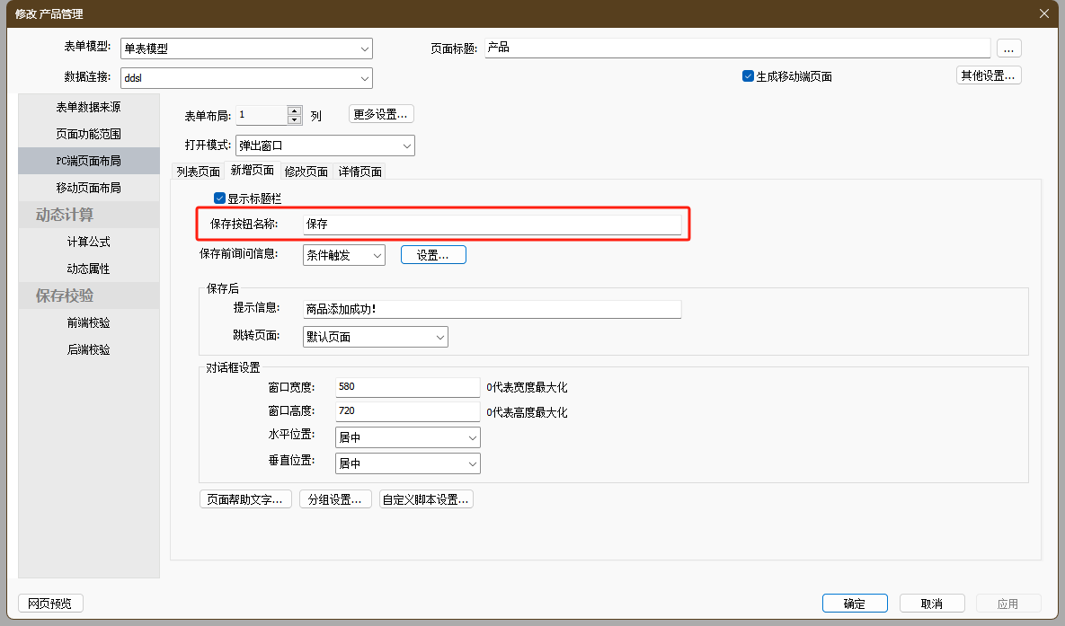Close the 修改 产品管理 dialog

tap(1043, 13)
